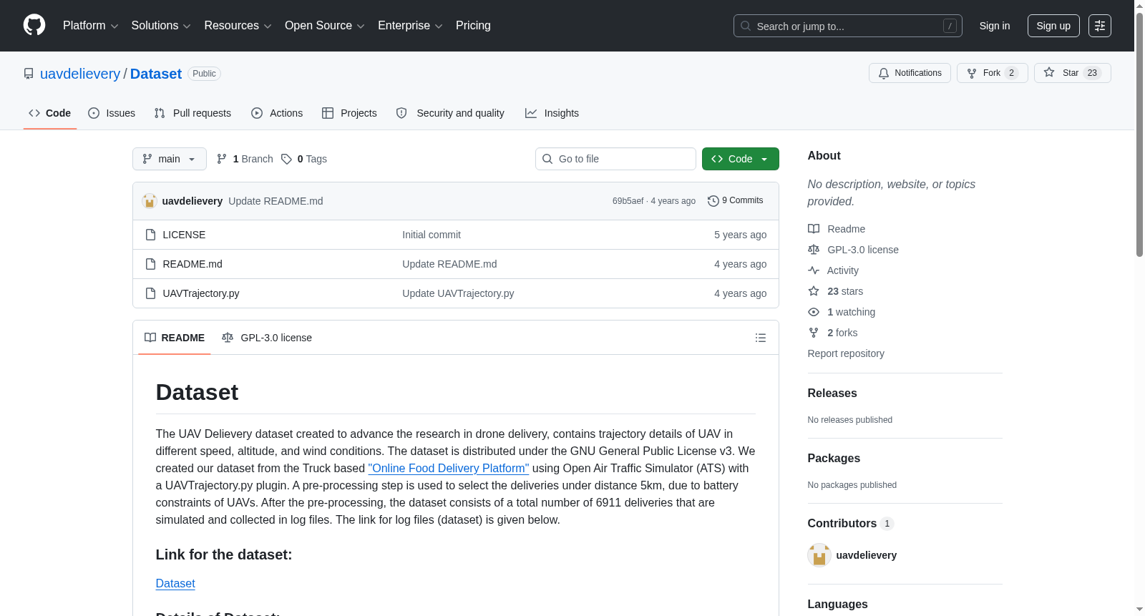Click the search magnifier icon in header
Image resolution: width=1145 pixels, height=616 pixels.
coord(746,26)
